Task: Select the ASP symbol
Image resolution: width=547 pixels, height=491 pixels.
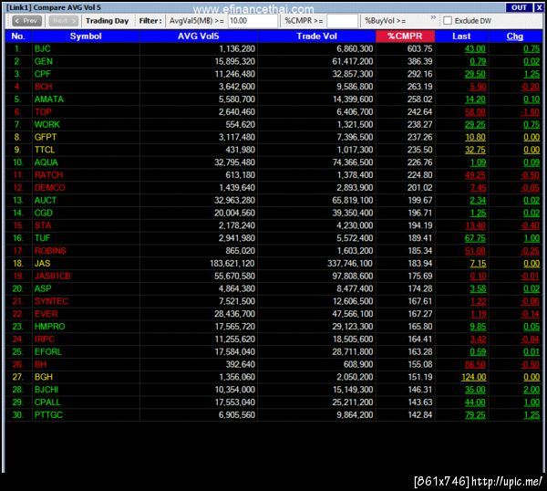Action: coord(43,288)
